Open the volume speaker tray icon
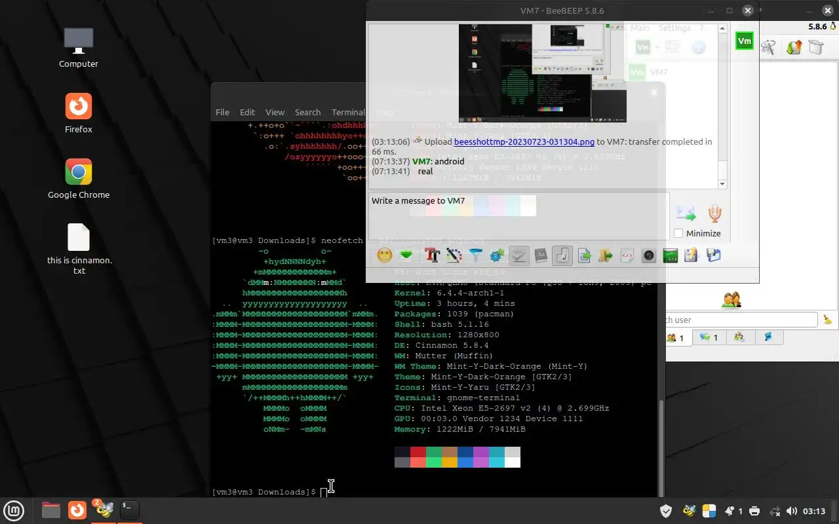Screen dimensions: 839x524 (x=791, y=511)
